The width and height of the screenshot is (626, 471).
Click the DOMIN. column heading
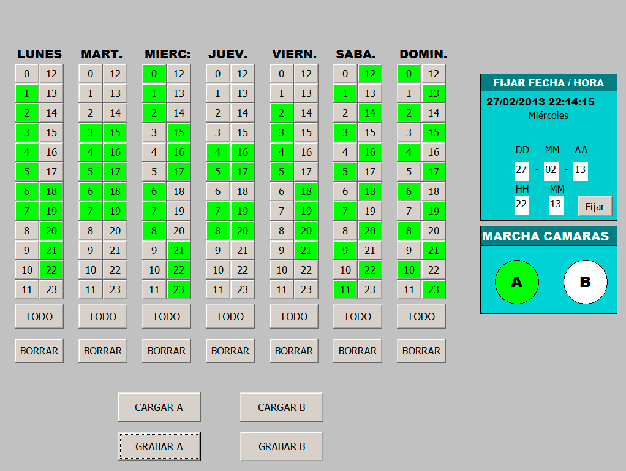[x=423, y=54]
